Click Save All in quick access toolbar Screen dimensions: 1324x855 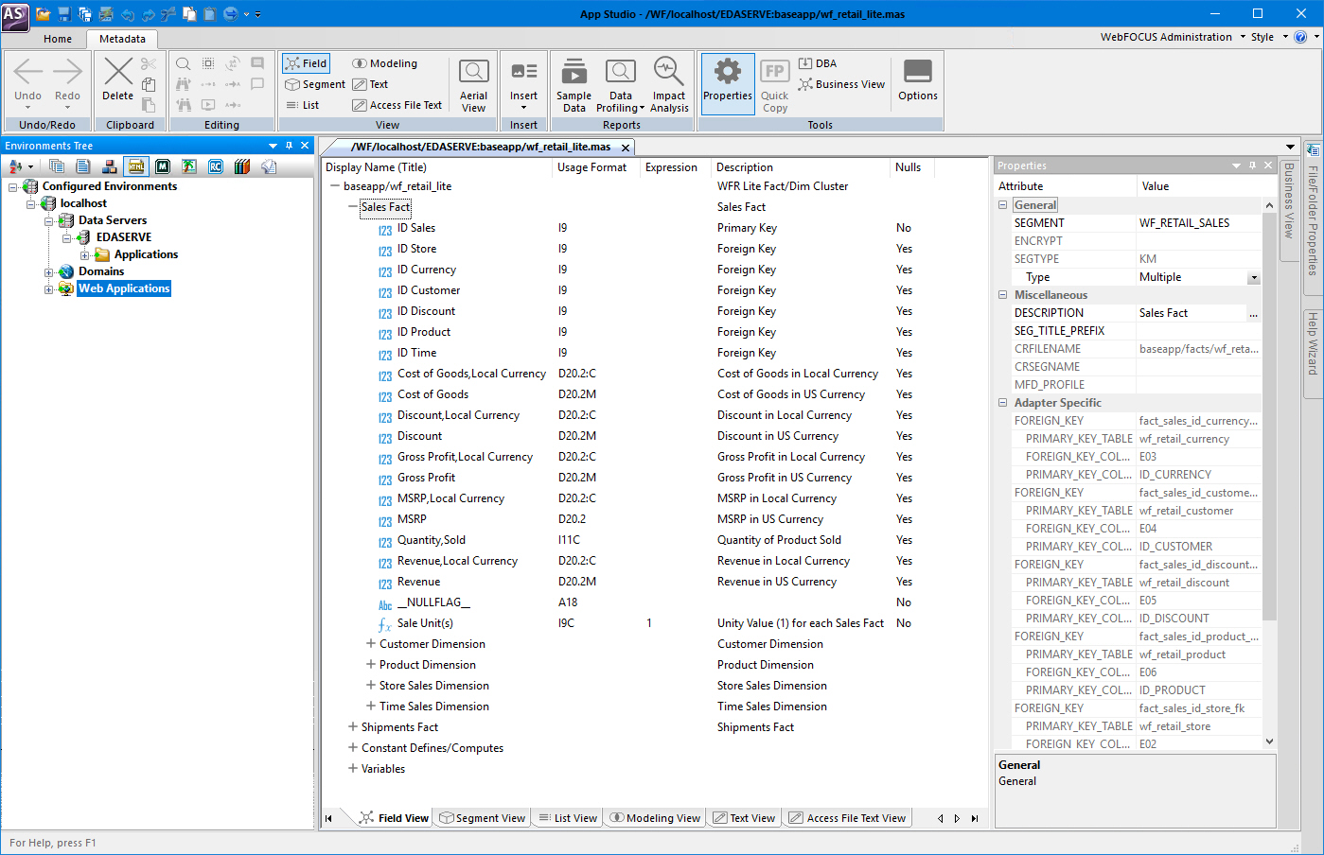click(85, 14)
